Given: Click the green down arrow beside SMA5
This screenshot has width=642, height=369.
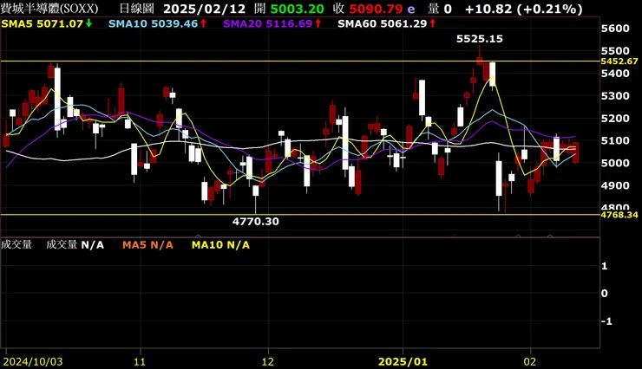Looking at the screenshot, I should click(x=88, y=23).
